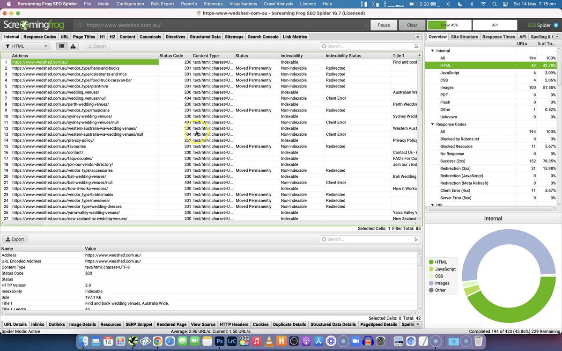
Task: Open the SERP Snippet bottom tab
Action: [x=139, y=324]
